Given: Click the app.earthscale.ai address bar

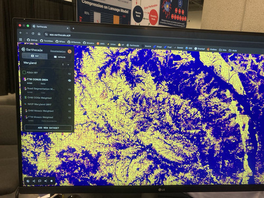Looking at the screenshot, I should pyautogui.click(x=60, y=35).
